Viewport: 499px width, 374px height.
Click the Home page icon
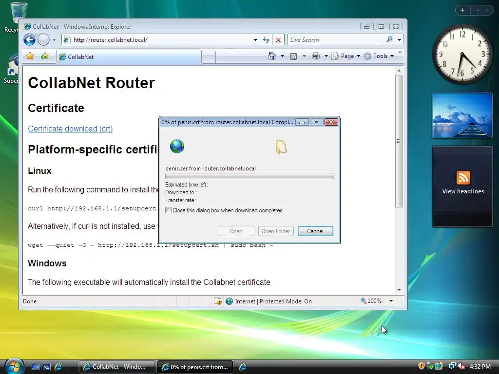point(272,56)
